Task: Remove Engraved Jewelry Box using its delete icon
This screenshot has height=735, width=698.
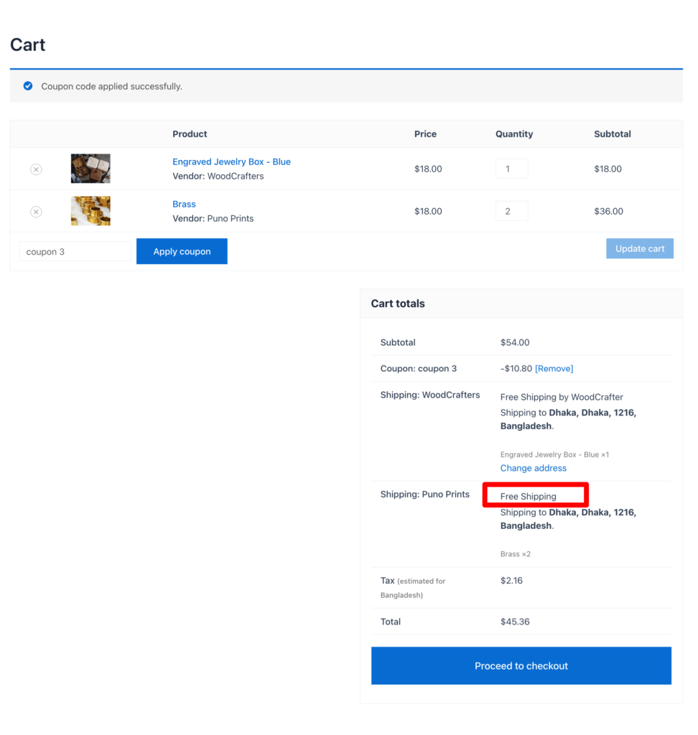Action: [x=36, y=169]
